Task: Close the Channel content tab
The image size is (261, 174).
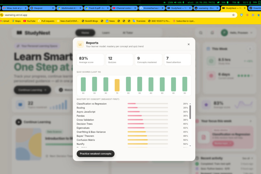Action: pos(135,8)
